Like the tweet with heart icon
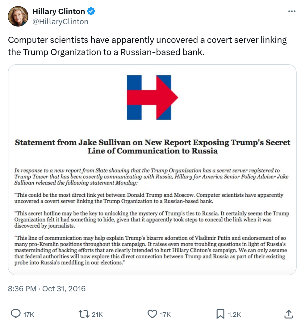 point(152,314)
